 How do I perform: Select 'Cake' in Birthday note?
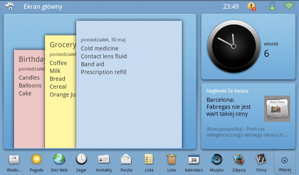point(25,94)
